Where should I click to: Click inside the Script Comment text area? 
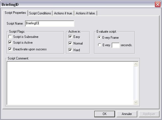[x=70, y=83]
